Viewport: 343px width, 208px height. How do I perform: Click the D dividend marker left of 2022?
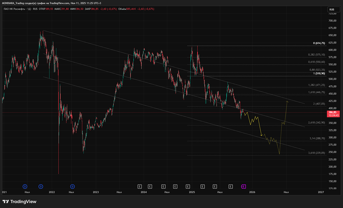[41, 186]
